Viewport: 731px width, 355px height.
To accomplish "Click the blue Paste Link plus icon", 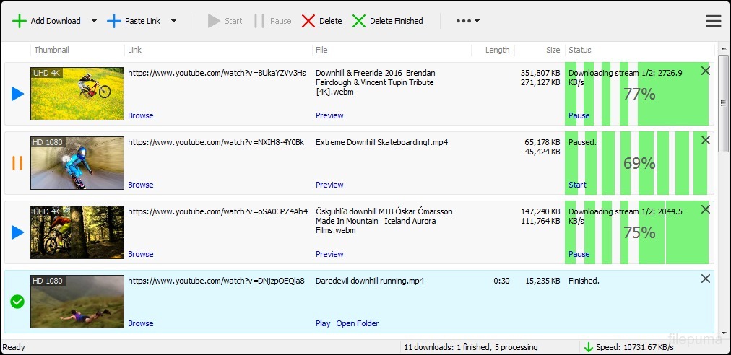I will tap(114, 21).
